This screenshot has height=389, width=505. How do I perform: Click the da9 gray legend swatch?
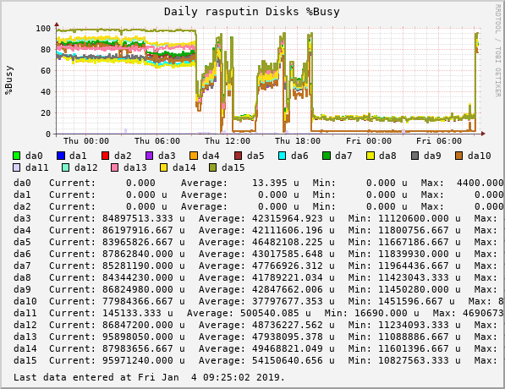click(415, 156)
